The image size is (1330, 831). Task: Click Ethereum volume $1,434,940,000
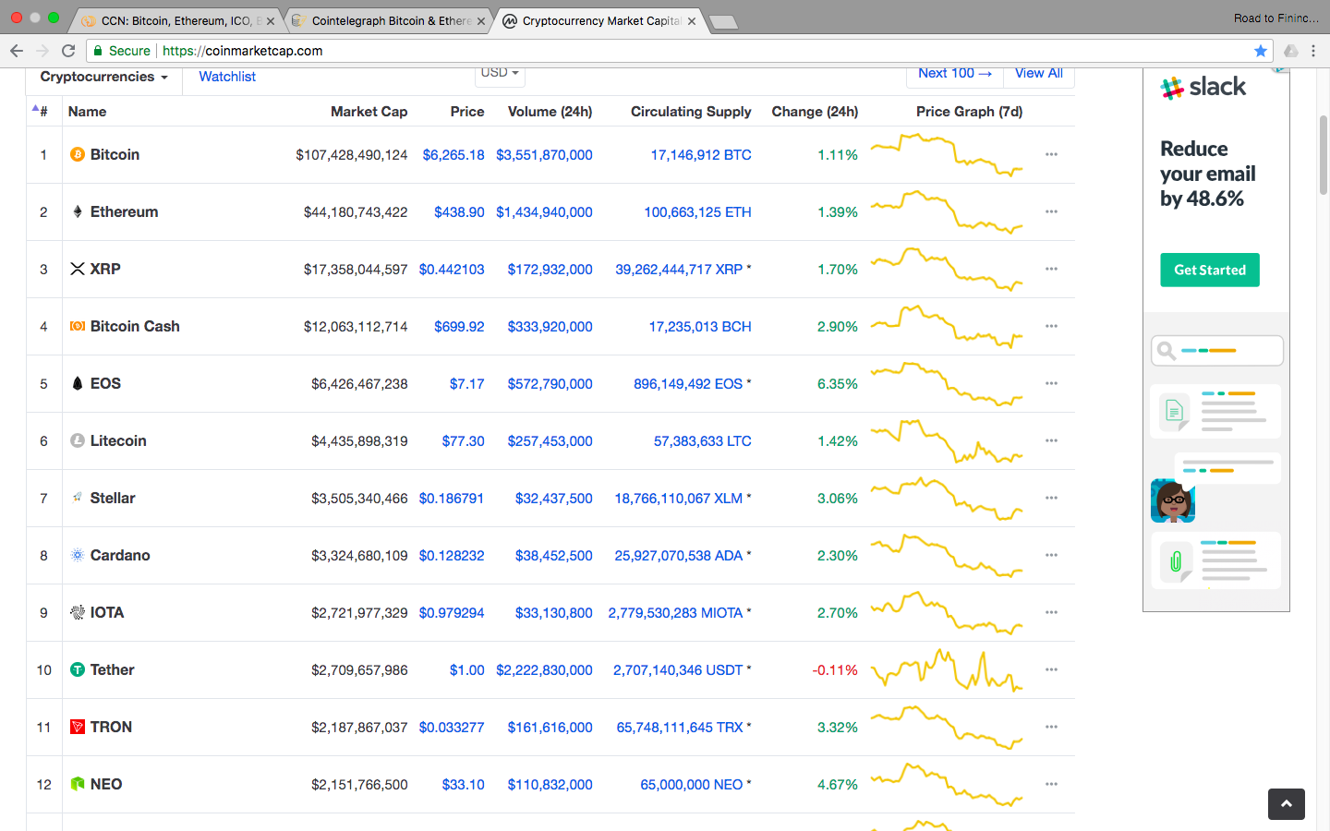coord(544,211)
